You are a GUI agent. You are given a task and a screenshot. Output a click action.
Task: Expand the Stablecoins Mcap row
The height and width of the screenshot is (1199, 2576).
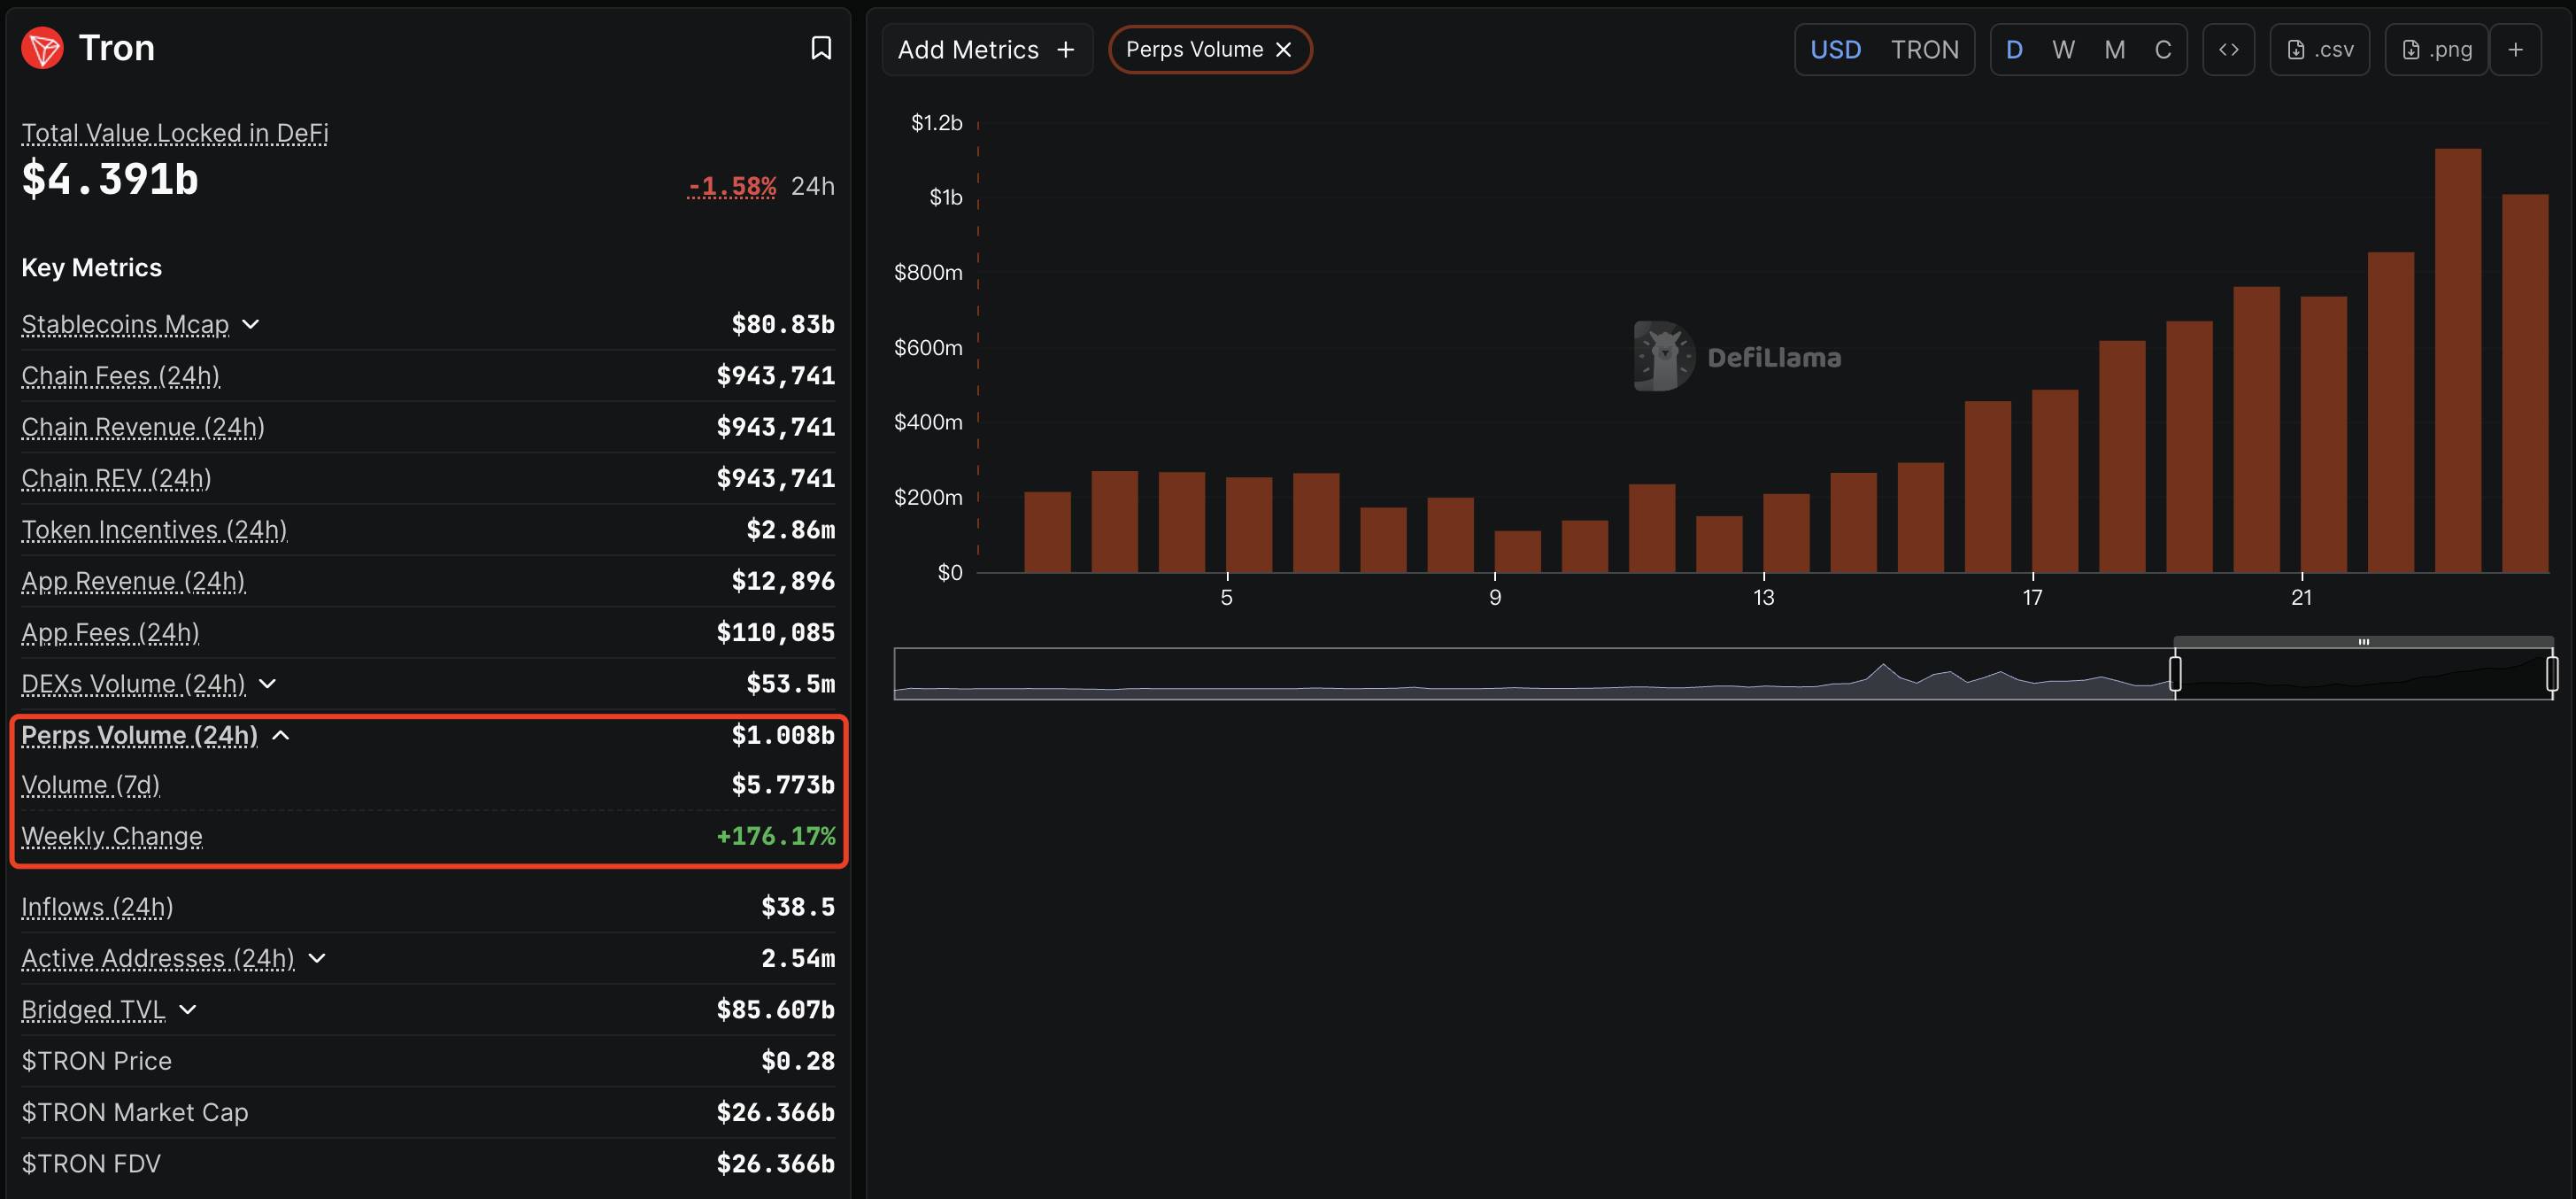251,325
